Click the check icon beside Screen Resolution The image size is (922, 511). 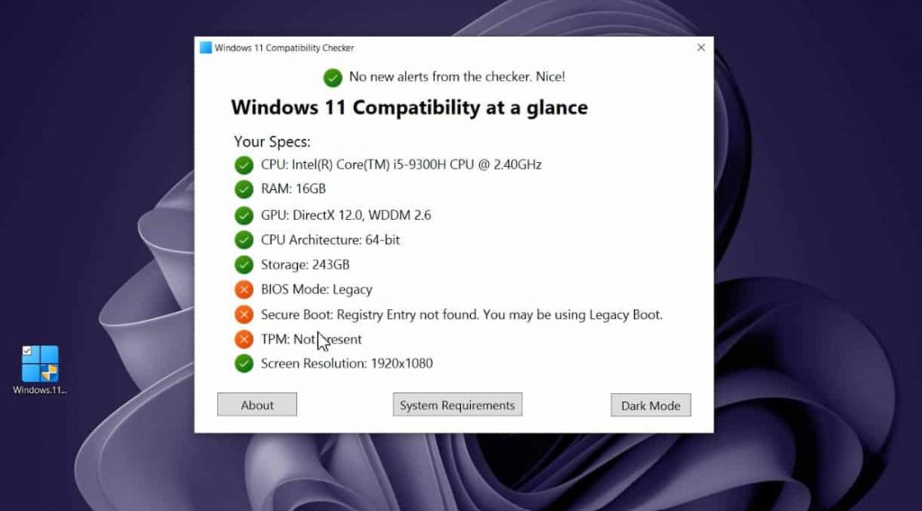pos(243,363)
